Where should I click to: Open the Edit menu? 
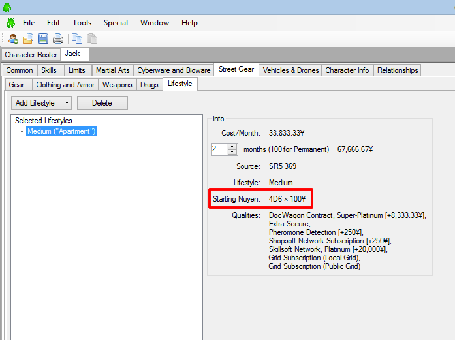(x=54, y=23)
